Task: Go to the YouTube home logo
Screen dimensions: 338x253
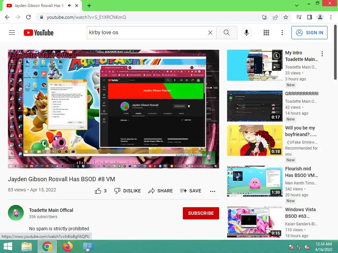Action: (x=39, y=33)
